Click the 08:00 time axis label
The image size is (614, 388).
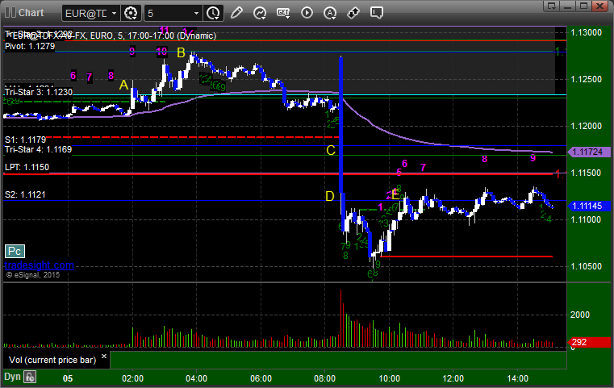point(324,378)
